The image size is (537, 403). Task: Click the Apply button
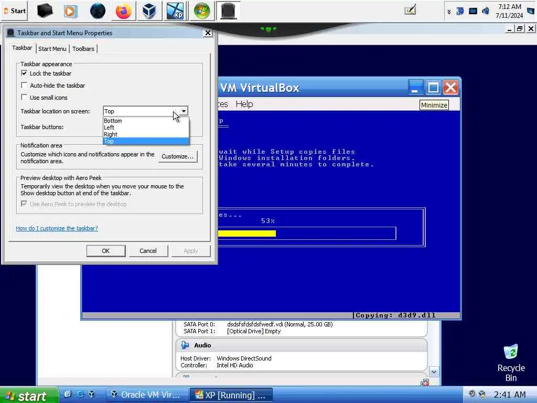point(191,251)
